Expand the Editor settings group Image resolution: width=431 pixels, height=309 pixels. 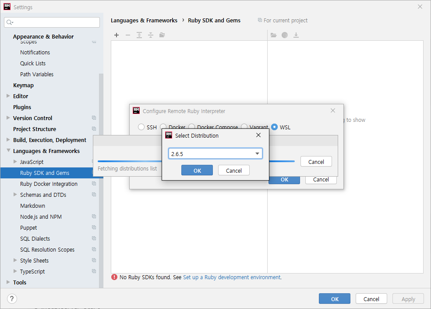(8, 96)
